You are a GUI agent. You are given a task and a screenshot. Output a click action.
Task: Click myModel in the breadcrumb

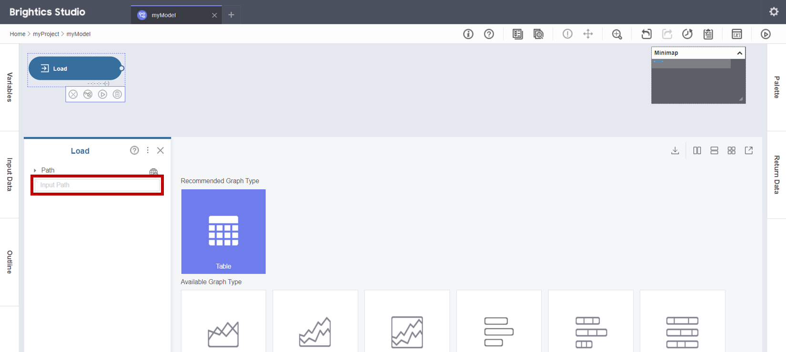pyautogui.click(x=79, y=34)
